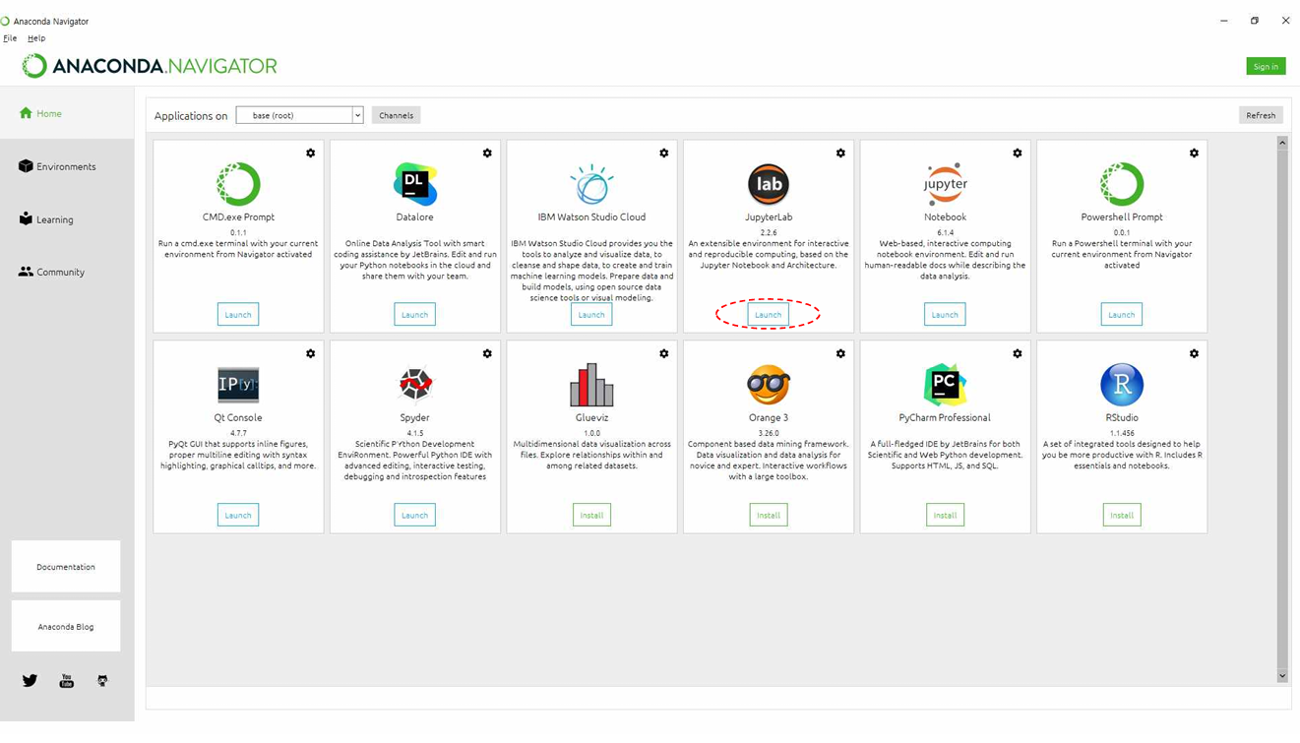The width and height of the screenshot is (1300, 743).
Task: Open settings gear on Datalore card
Action: [x=487, y=154]
